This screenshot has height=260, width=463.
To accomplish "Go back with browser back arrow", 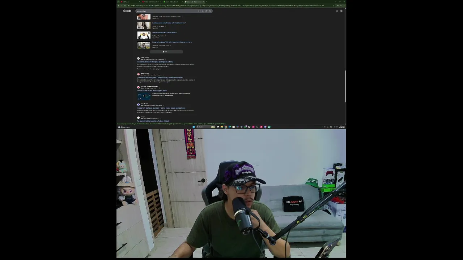I will click(x=118, y=5).
